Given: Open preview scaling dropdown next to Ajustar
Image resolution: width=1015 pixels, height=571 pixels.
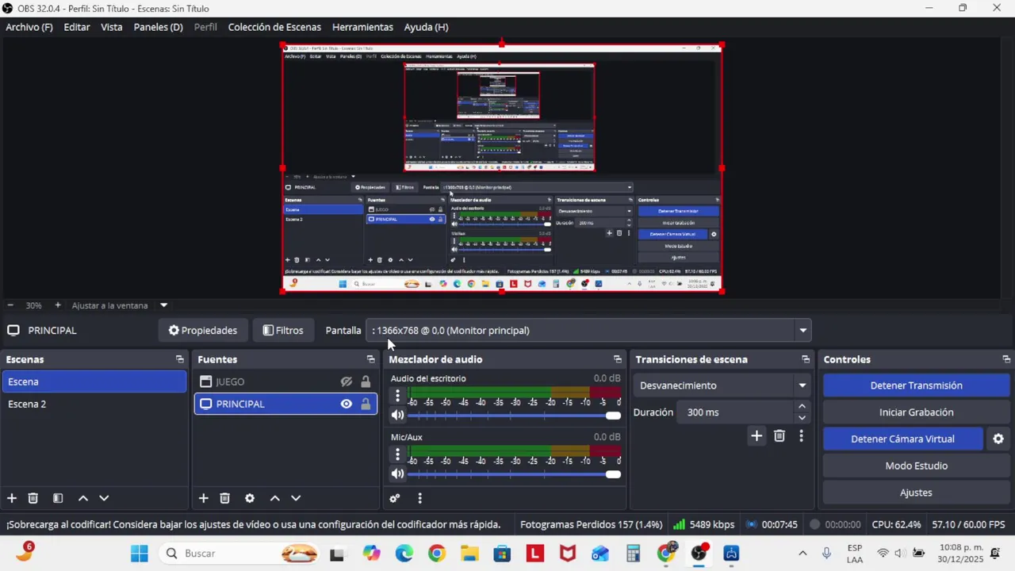Looking at the screenshot, I should (x=163, y=305).
